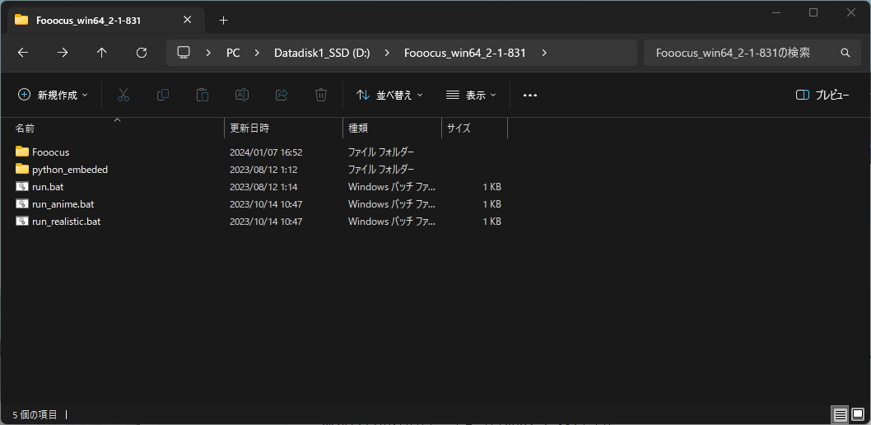
Task: Select run_realistic.bat file name
Action: 66,221
